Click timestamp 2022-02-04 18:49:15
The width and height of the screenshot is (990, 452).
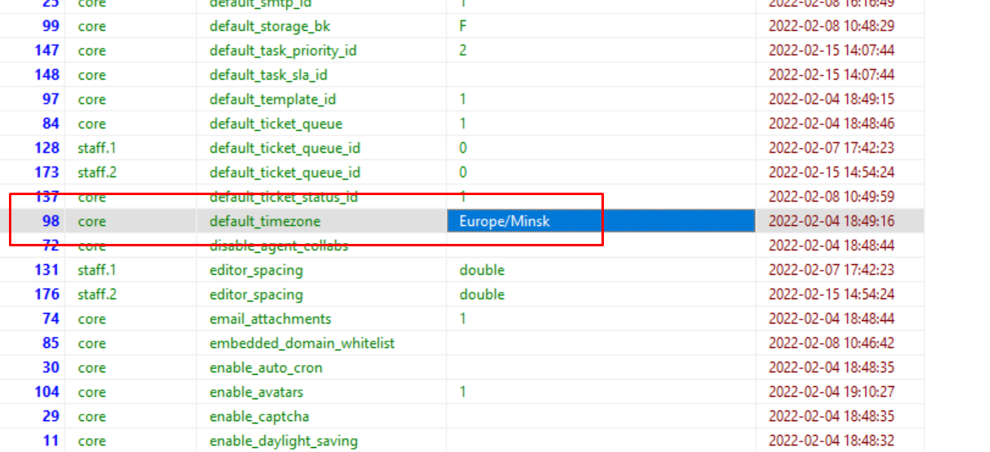[832, 99]
